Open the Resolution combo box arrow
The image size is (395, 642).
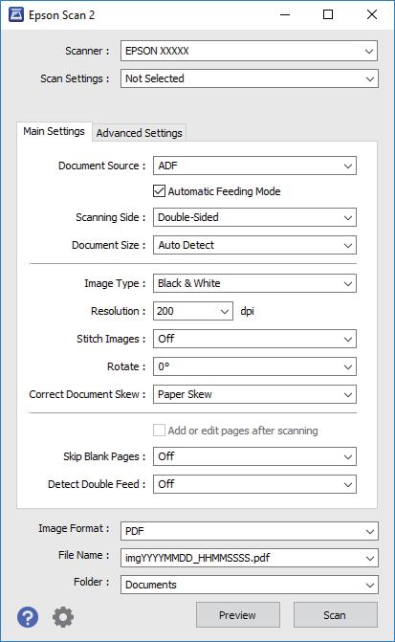(x=225, y=311)
